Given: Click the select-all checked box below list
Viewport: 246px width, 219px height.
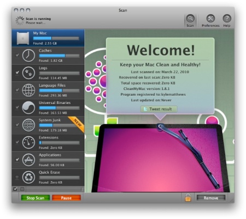Looking at the screenshot, I should (x=15, y=189).
